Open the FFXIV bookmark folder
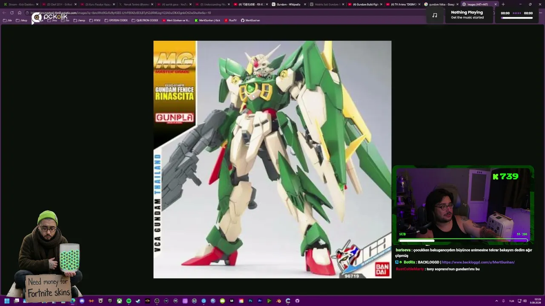545x306 pixels. coord(95,20)
